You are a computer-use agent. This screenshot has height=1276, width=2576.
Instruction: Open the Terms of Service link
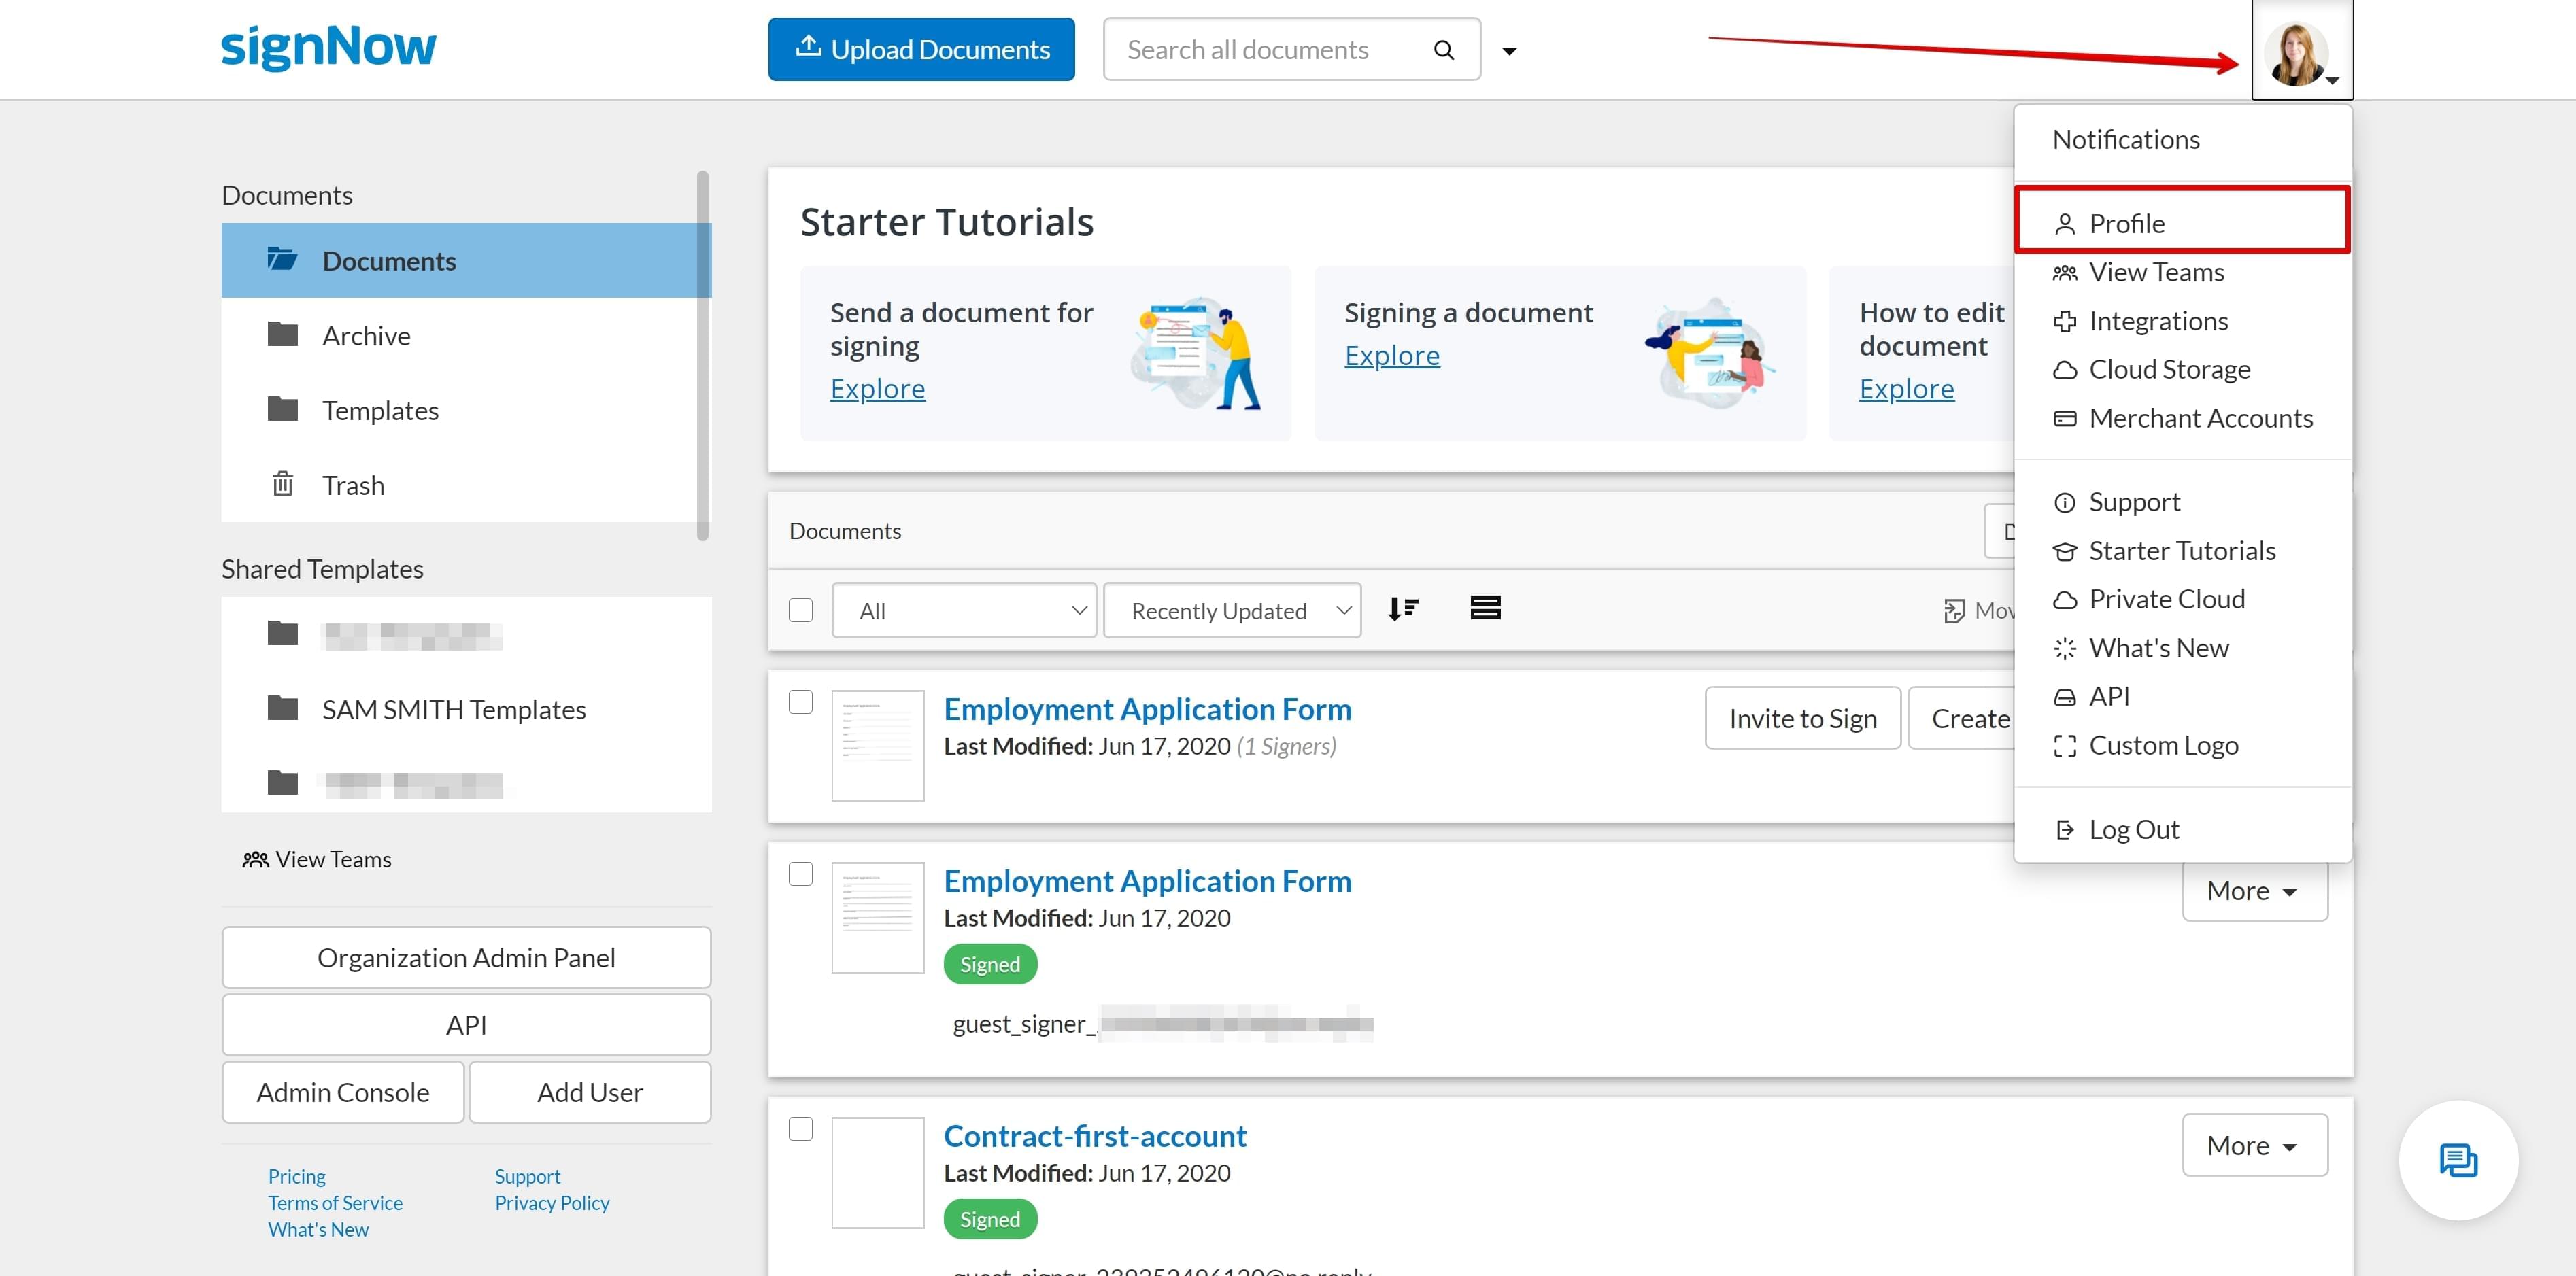[x=335, y=1203]
